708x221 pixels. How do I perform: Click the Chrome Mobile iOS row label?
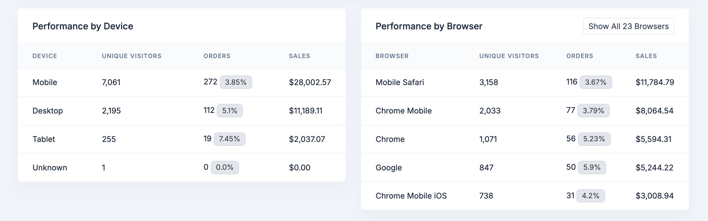pos(411,196)
